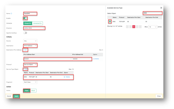Go to last page in service pagination

[x=140, y=27]
